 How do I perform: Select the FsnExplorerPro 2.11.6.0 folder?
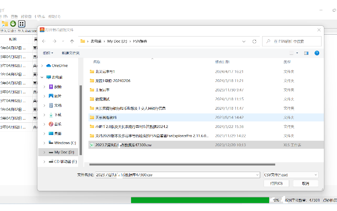tap(206, 136)
